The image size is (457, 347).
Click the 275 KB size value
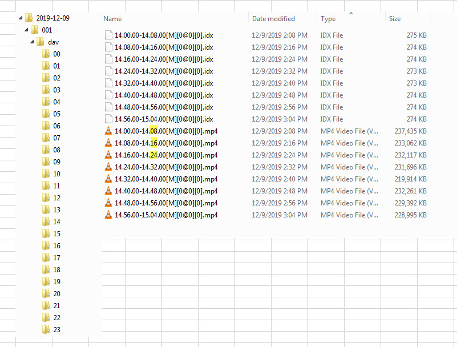pyautogui.click(x=417, y=35)
